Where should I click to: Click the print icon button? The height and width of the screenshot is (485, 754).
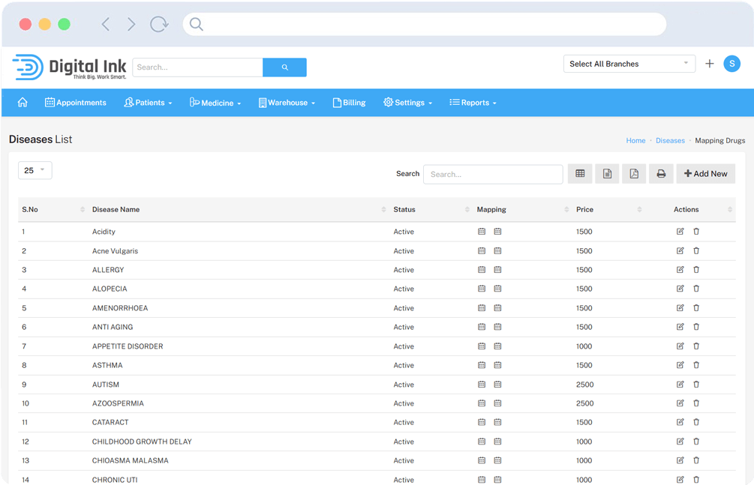pyautogui.click(x=661, y=174)
